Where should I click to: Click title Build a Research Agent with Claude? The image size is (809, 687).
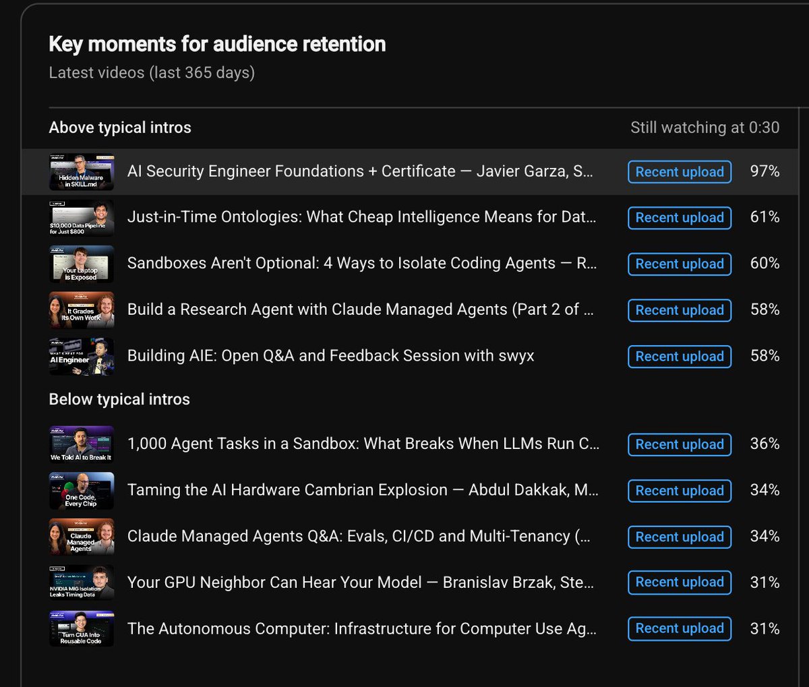click(361, 309)
